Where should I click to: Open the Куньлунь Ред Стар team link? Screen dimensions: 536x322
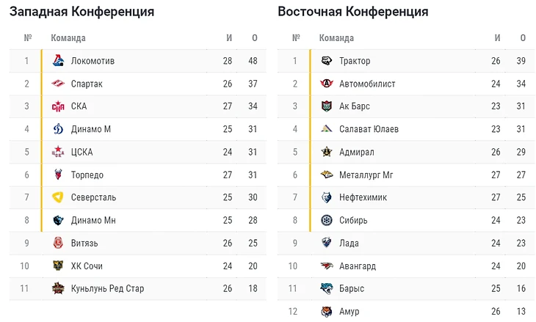click(107, 288)
